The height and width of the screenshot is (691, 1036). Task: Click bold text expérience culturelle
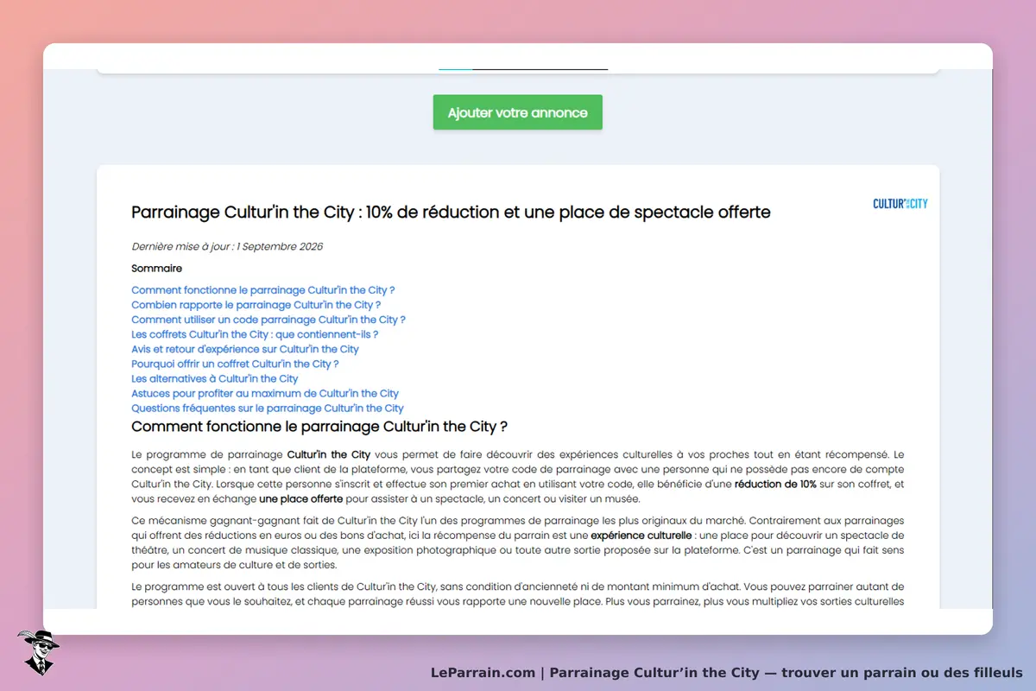coord(641,536)
